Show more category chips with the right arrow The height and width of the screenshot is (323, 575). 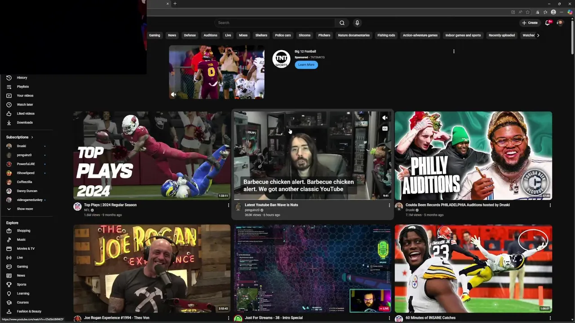538,35
